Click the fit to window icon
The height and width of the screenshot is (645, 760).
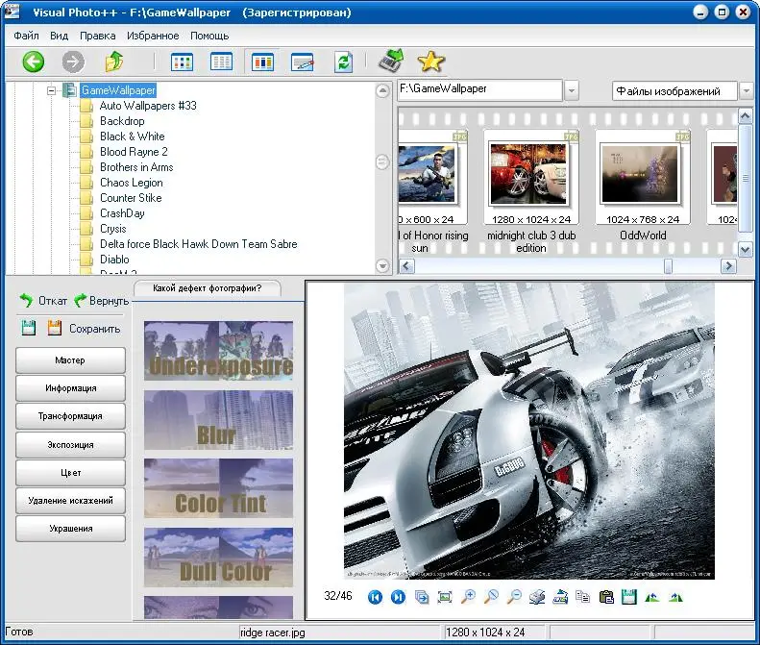click(445, 597)
